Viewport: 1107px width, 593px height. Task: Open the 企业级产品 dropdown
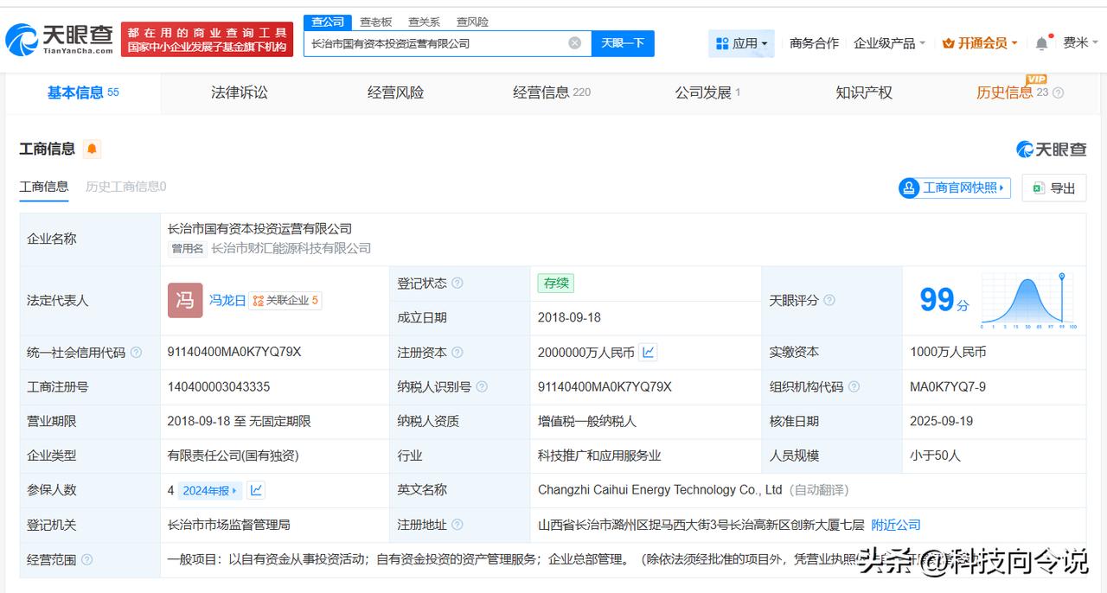[x=889, y=43]
